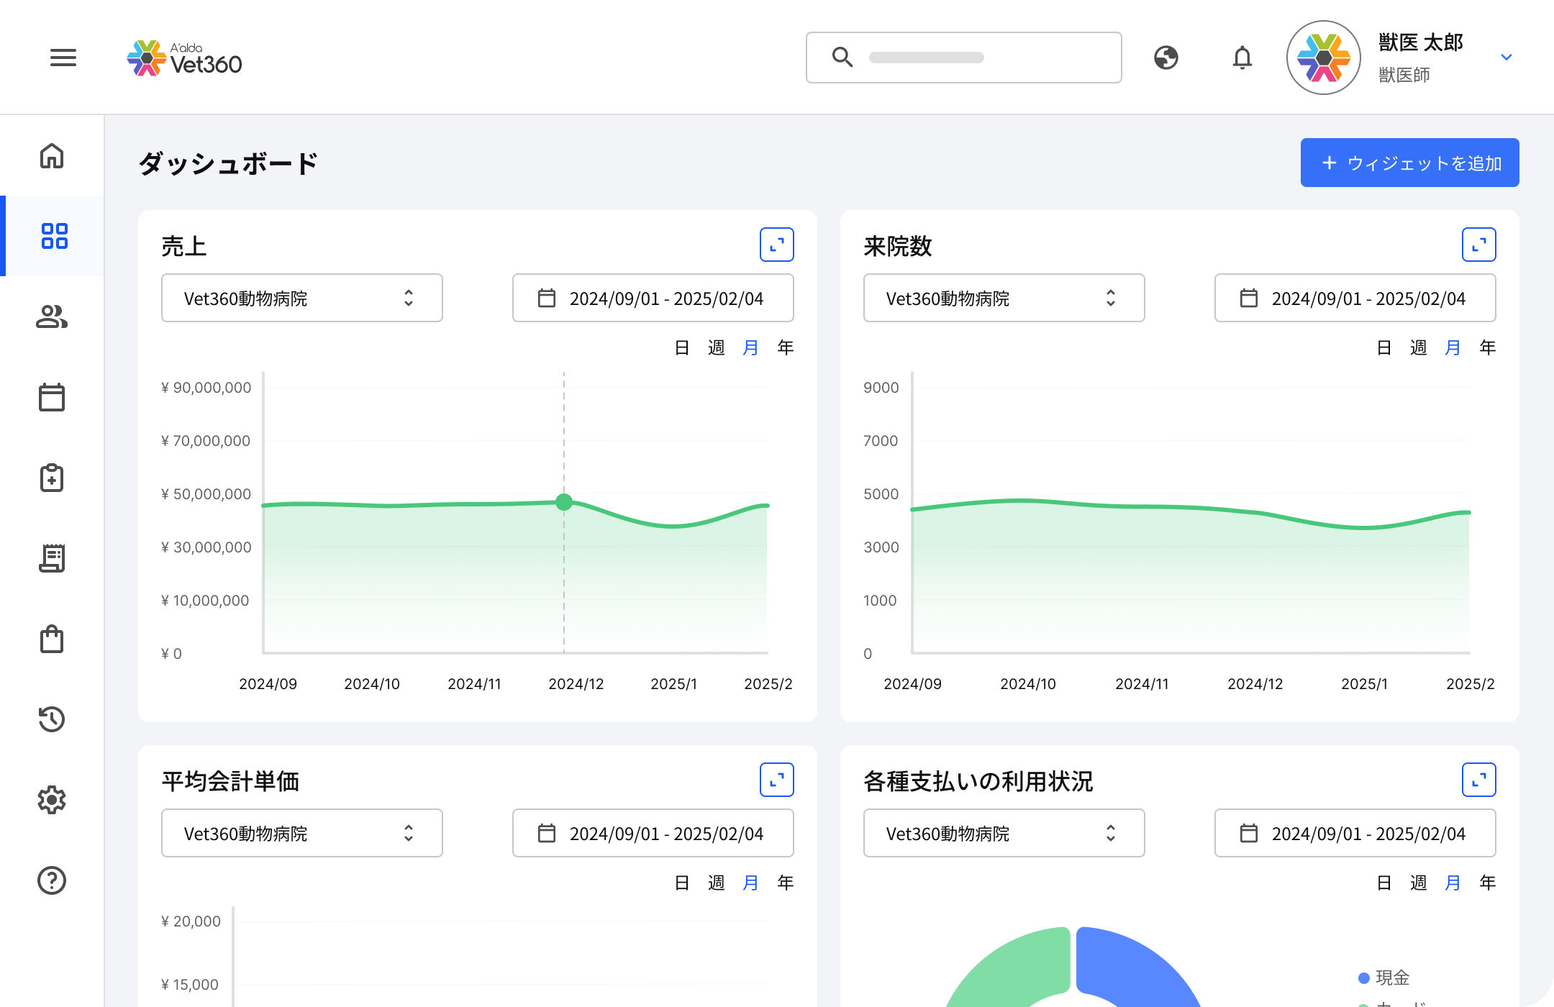Image resolution: width=1554 pixels, height=1007 pixels.
Task: Open the history clock sidebar icon
Action: point(52,719)
